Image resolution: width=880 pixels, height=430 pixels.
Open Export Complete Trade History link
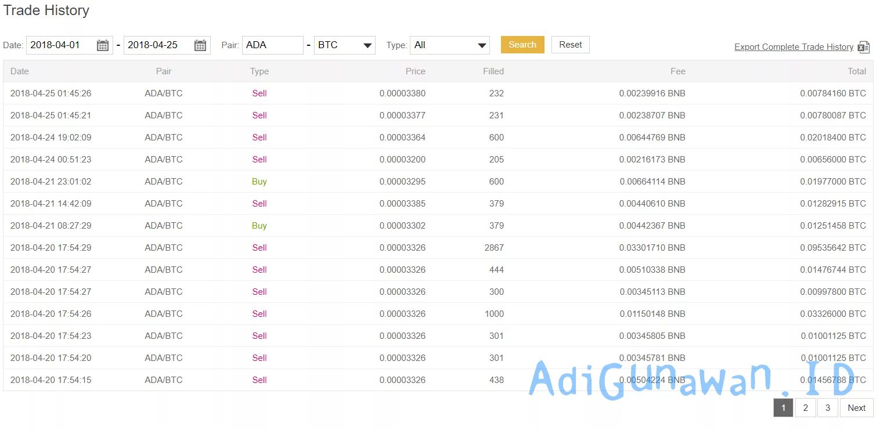[x=794, y=47]
